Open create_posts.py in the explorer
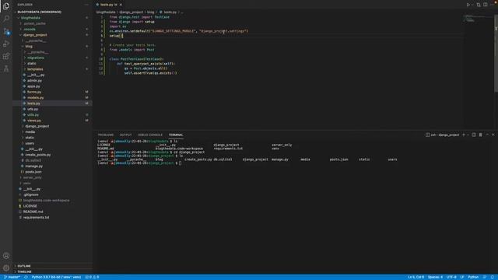The image size is (498, 280). pyautogui.click(x=38, y=155)
